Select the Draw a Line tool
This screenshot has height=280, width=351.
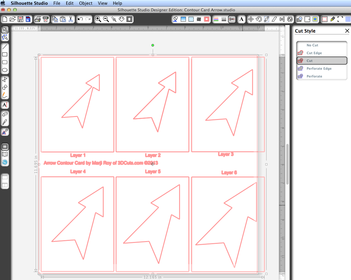5,47
